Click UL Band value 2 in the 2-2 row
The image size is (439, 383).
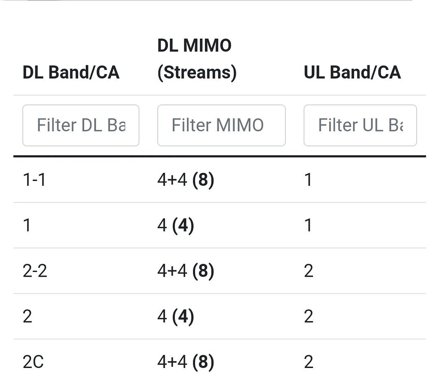(x=308, y=271)
